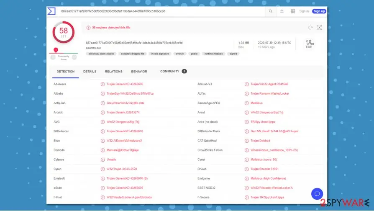
Task: Click alert icon in Bkav row
Action: (x=102, y=141)
